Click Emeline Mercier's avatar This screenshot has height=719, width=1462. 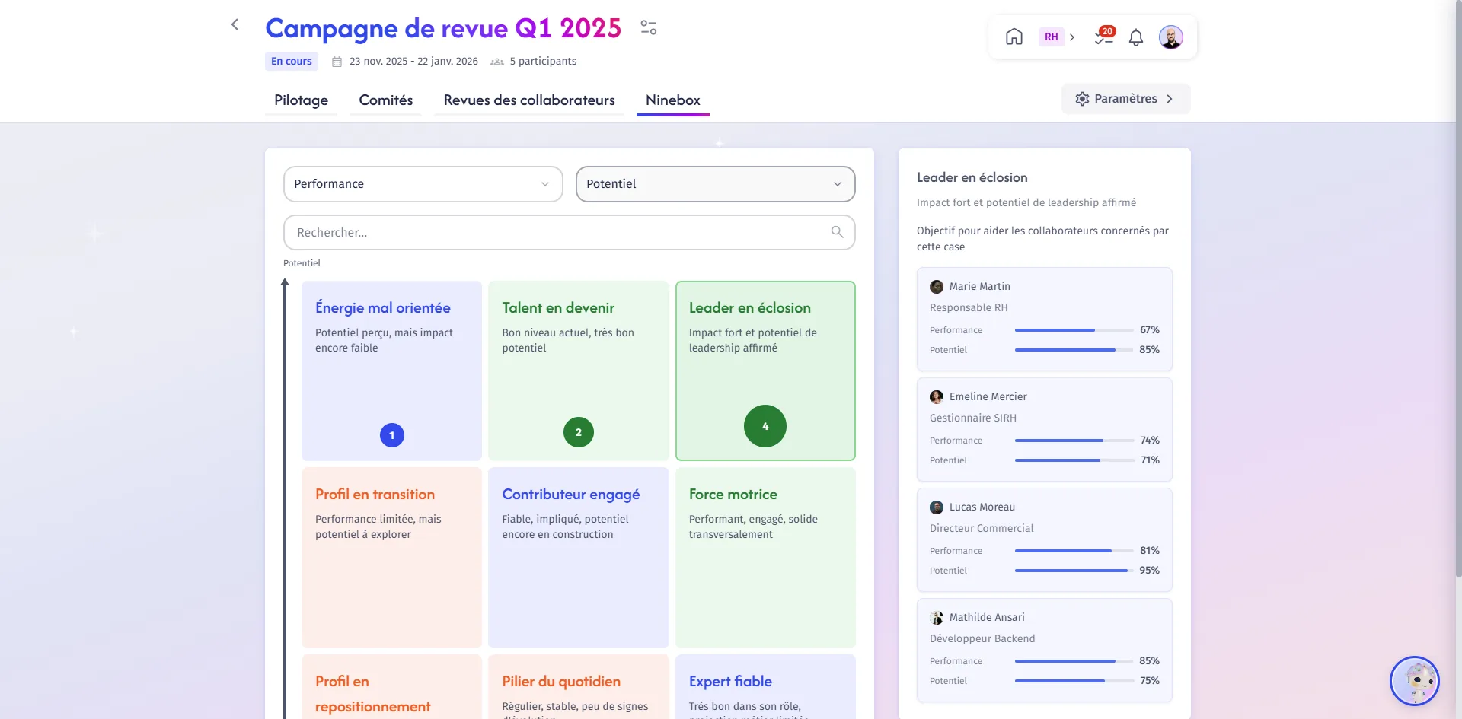point(937,397)
